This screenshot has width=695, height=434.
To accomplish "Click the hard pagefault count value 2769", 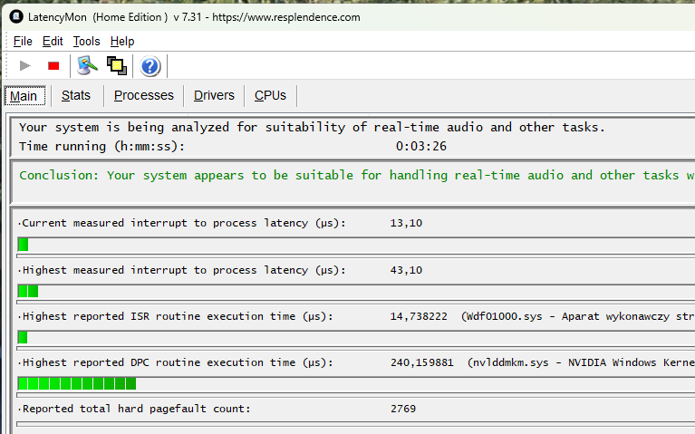I will pyautogui.click(x=403, y=409).
